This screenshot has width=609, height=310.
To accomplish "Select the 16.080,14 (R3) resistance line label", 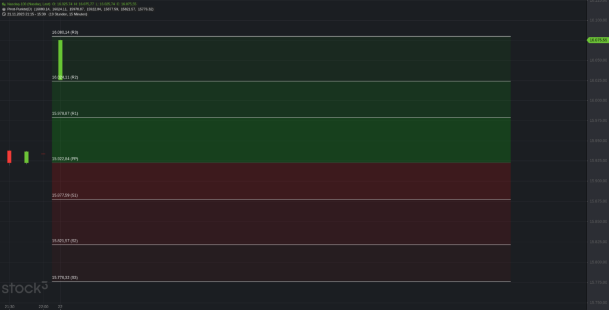I will pos(65,32).
